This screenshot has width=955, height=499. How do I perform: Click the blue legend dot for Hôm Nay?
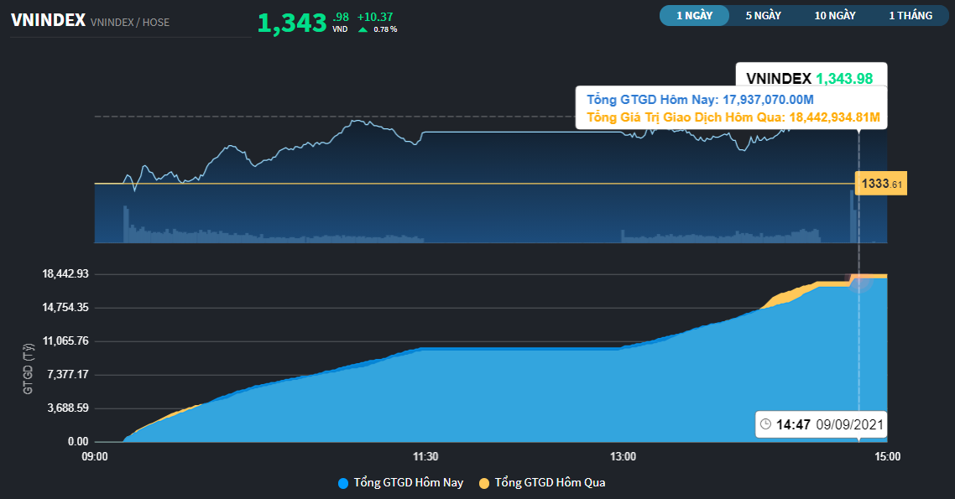(343, 483)
